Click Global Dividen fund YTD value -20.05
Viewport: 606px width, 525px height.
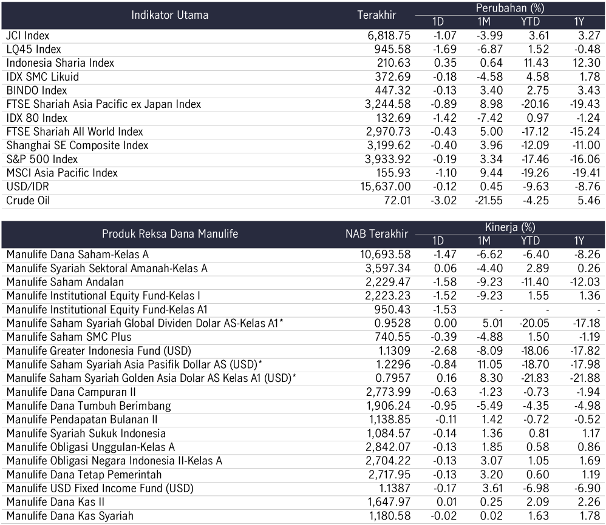point(534,324)
